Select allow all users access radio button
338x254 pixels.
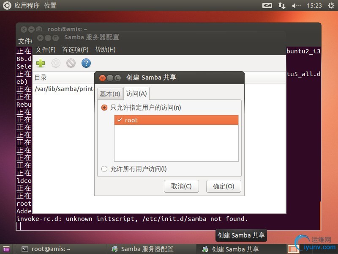(x=104, y=169)
